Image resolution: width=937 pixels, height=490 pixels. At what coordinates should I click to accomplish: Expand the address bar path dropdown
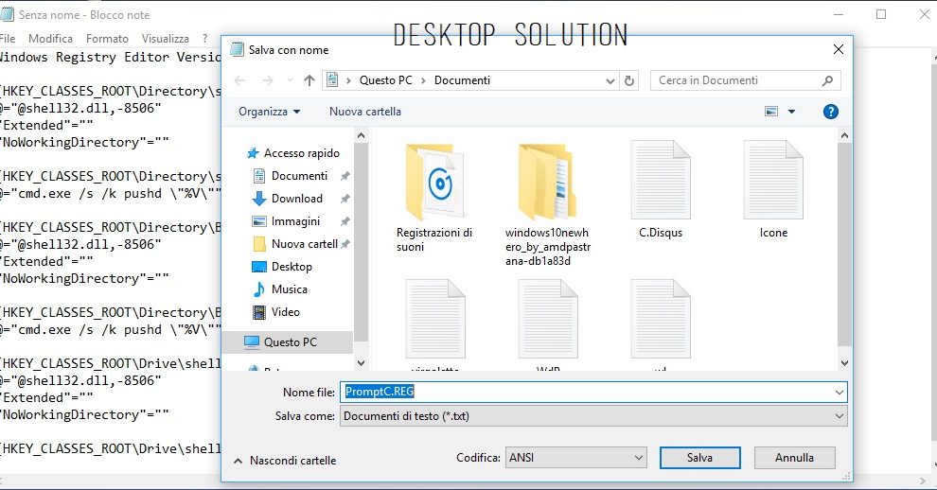coord(610,80)
